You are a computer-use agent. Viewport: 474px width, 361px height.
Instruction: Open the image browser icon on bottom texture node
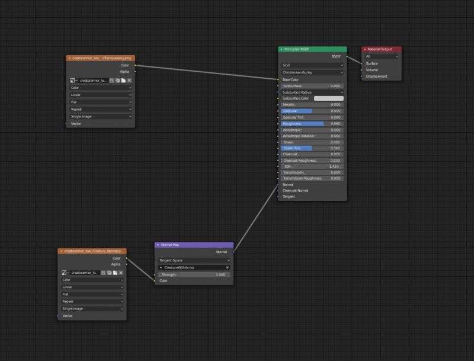coord(63,273)
